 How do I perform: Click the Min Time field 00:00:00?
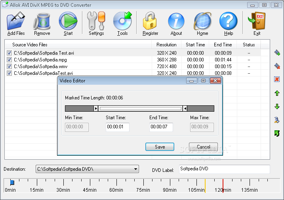pyautogui.click(x=77, y=127)
